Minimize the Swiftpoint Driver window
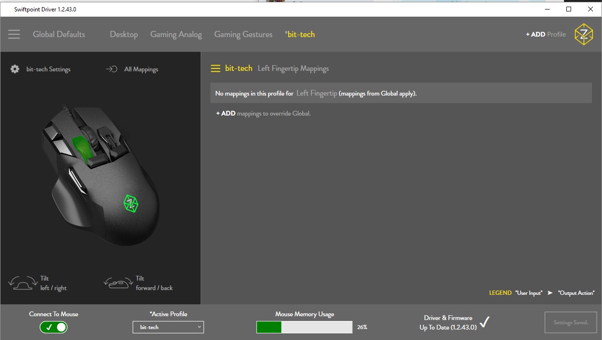The width and height of the screenshot is (602, 340). (x=547, y=9)
